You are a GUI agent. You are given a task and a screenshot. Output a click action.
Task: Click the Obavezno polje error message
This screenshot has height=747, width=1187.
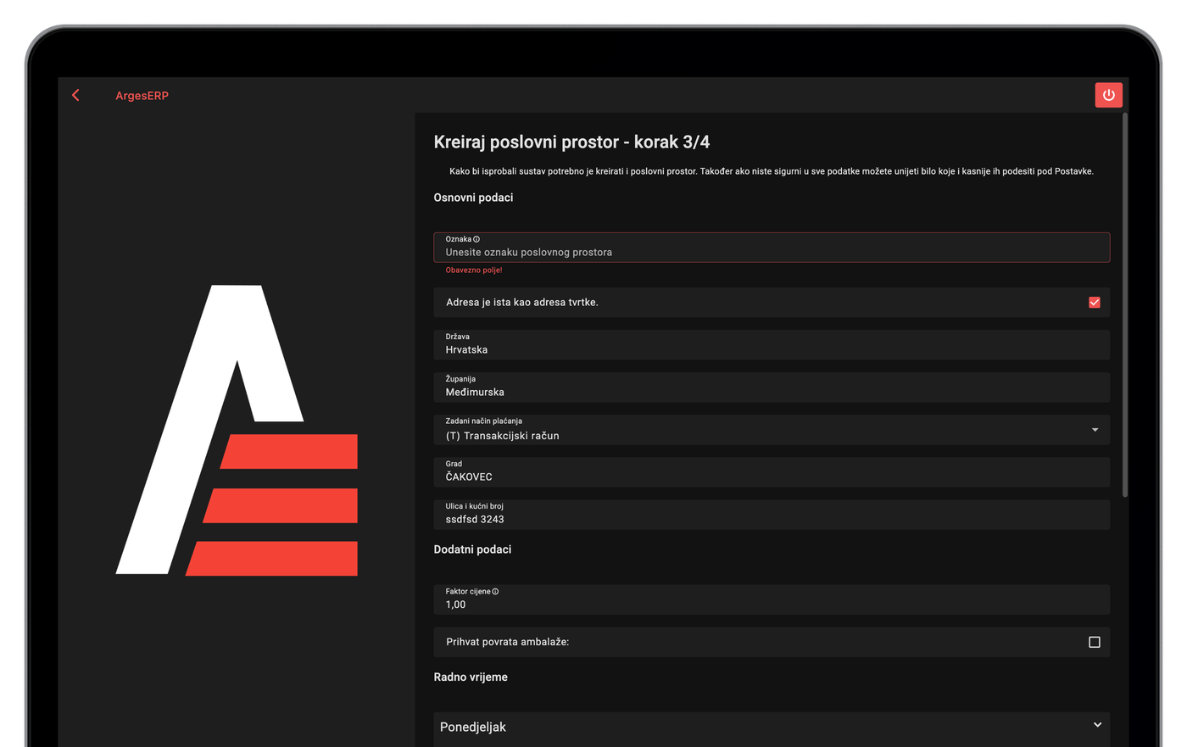click(474, 270)
